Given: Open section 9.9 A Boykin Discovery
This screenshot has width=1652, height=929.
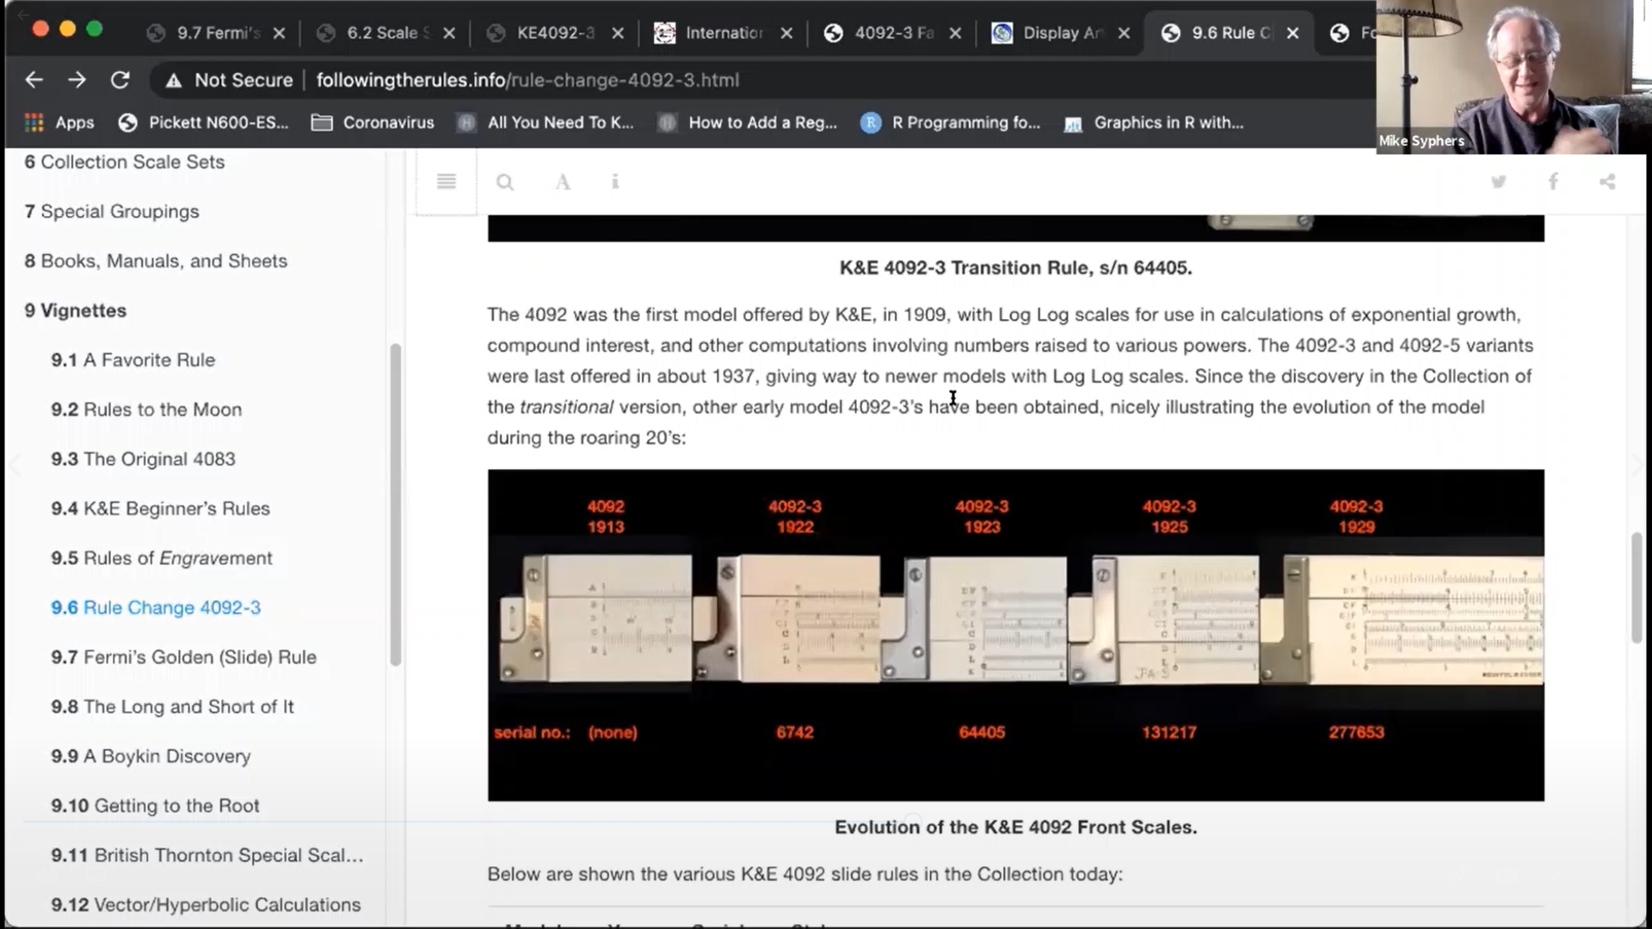Looking at the screenshot, I should 151,756.
